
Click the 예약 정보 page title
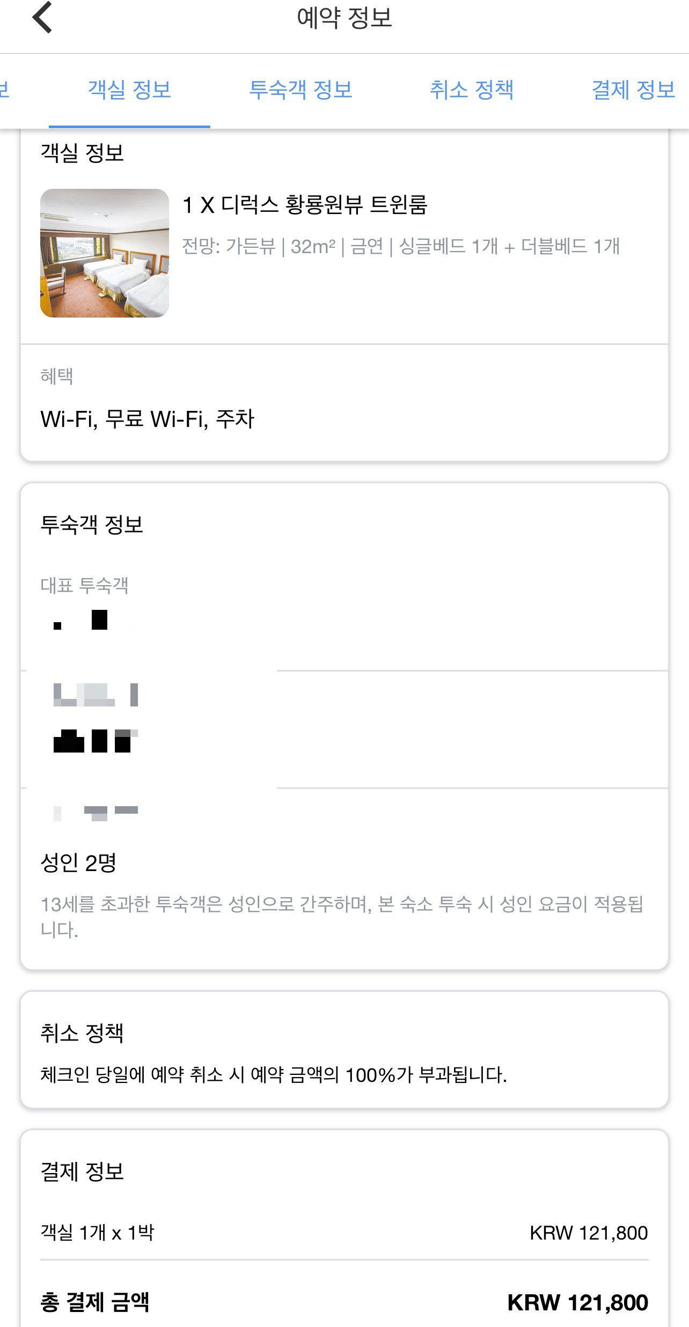[x=344, y=18]
